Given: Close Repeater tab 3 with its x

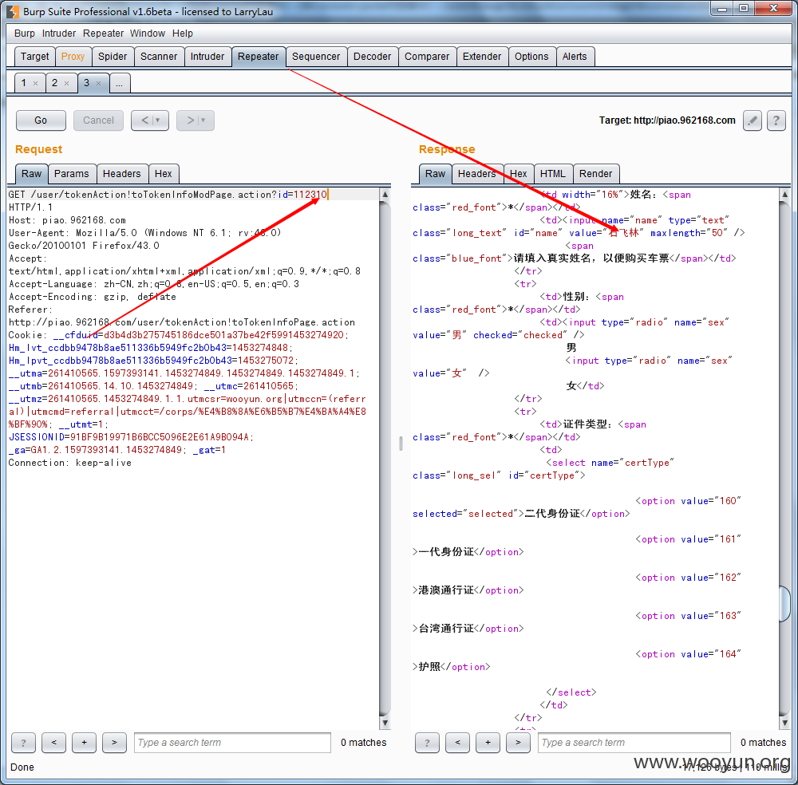Looking at the screenshot, I should (x=99, y=84).
